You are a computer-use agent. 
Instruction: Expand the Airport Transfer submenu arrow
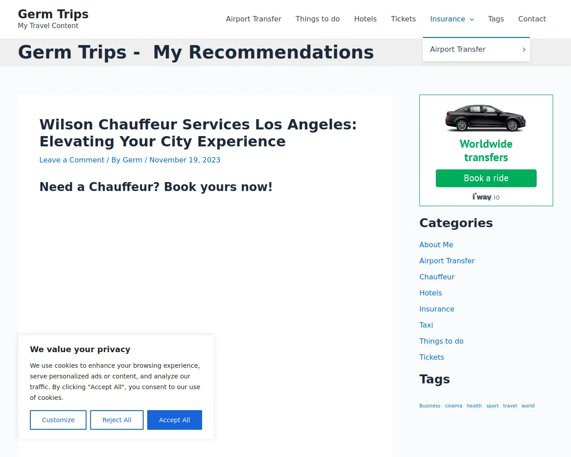[524, 50]
